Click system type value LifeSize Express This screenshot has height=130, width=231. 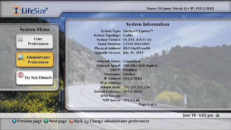coord(138,31)
